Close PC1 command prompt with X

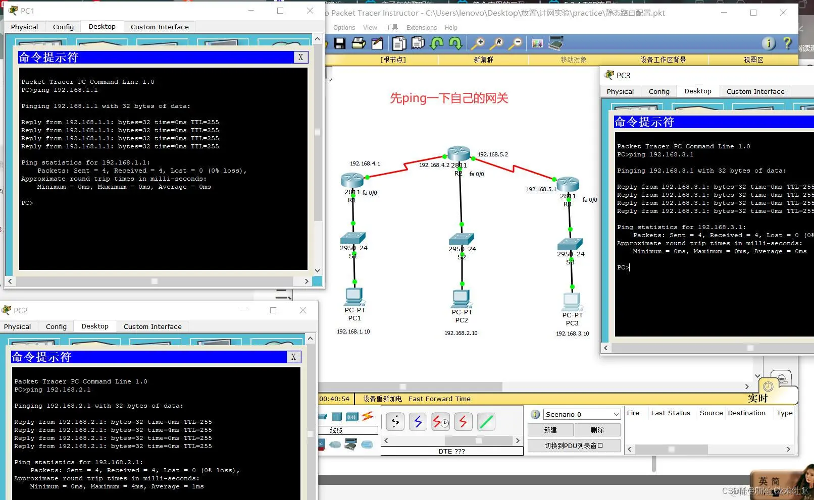(300, 57)
